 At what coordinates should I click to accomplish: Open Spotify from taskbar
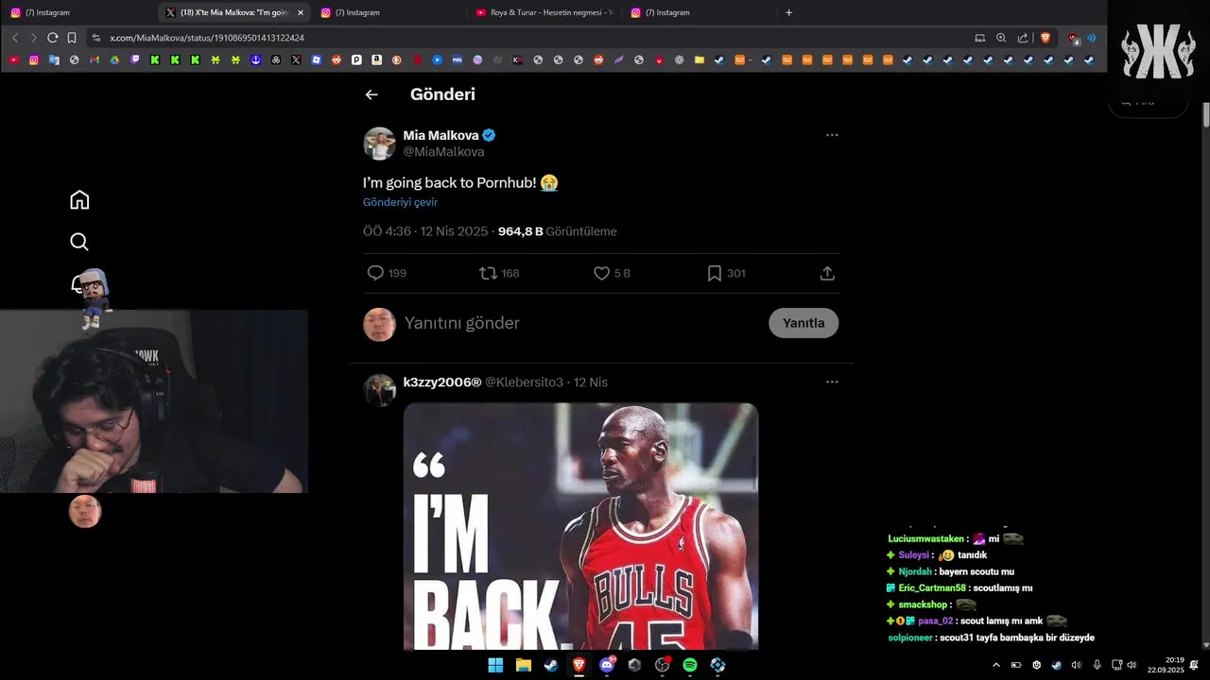coord(690,665)
